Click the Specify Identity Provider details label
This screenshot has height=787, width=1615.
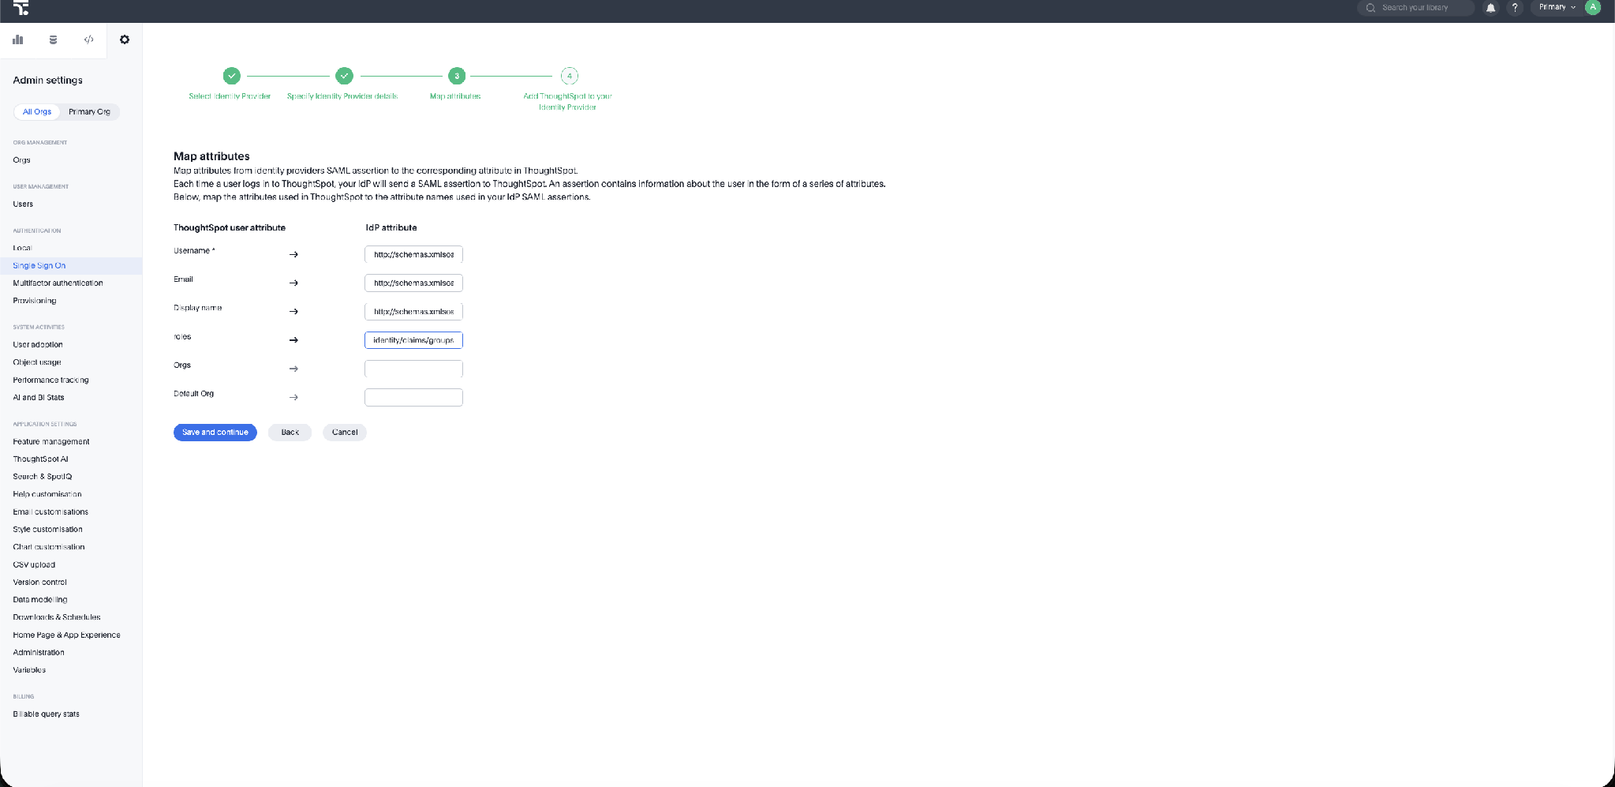342,96
